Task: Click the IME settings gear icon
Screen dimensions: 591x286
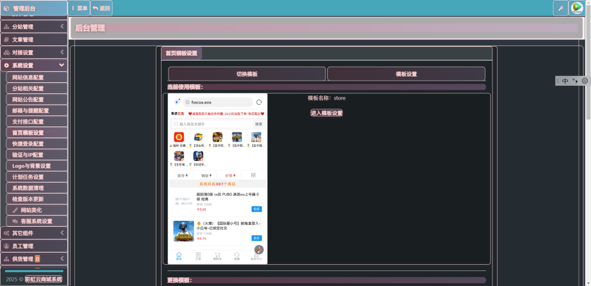Action: coord(584,81)
